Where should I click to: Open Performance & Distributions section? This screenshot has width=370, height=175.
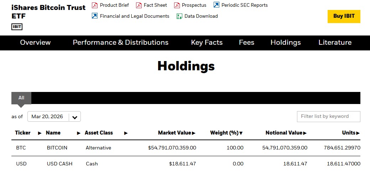[x=120, y=43]
